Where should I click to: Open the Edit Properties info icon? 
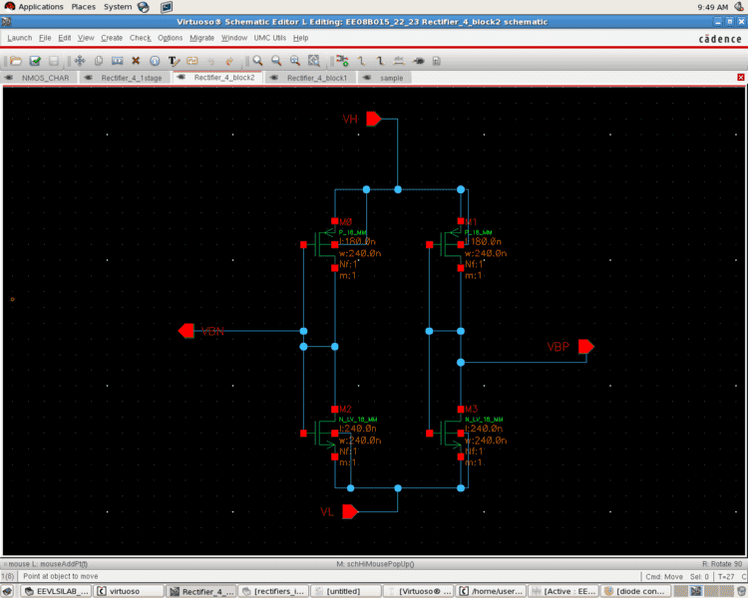[x=155, y=61]
